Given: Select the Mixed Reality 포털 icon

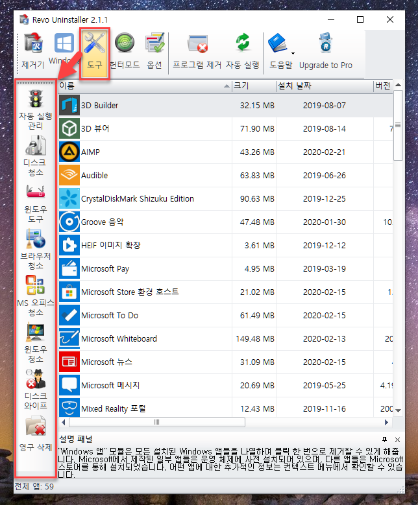Looking at the screenshot, I should pyautogui.click(x=69, y=408).
